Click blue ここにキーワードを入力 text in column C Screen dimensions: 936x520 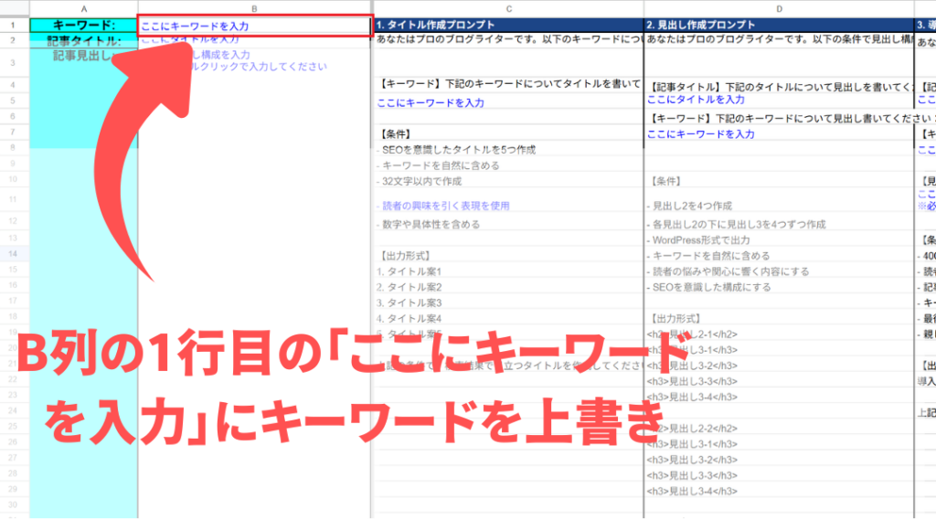431,103
